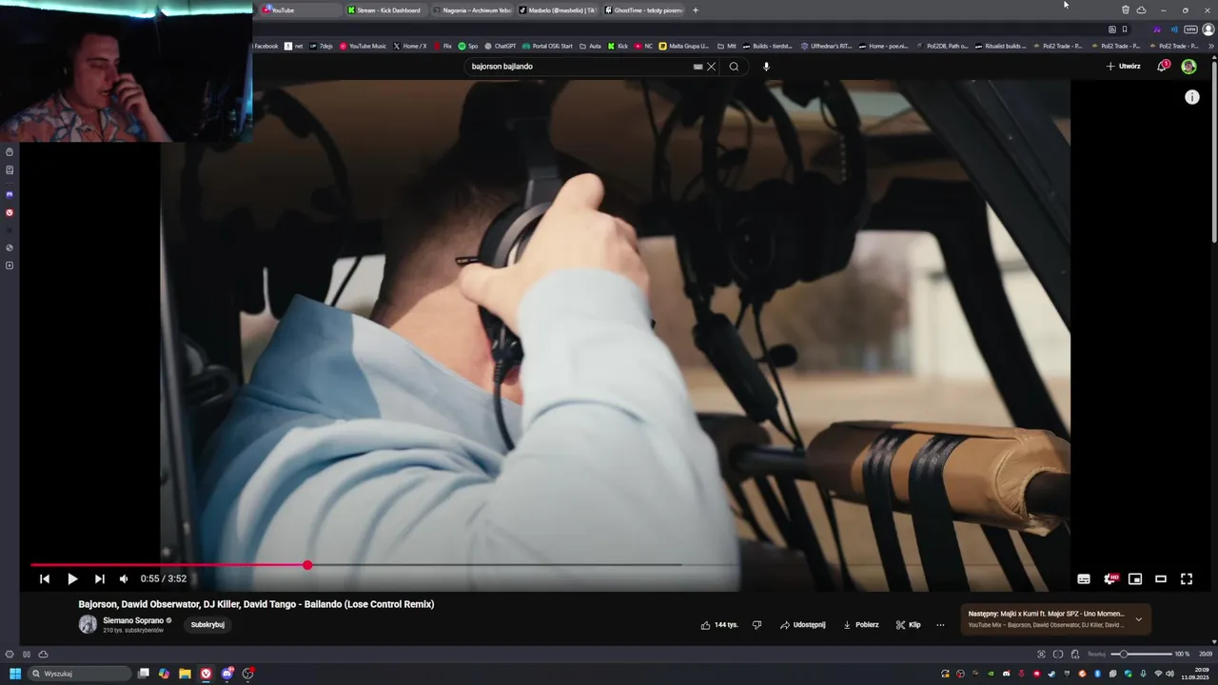
Task: Open a new browser tab
Action: tap(696, 10)
